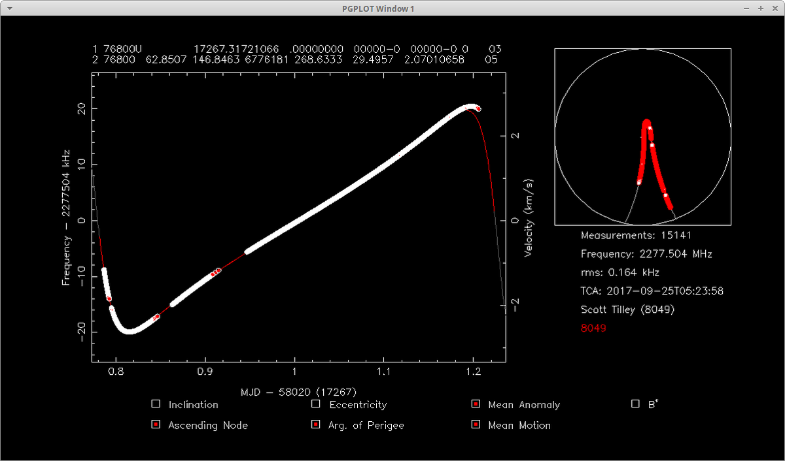Toggle the Eccentricity parameter checkbox
Screen dimensions: 785x461
point(316,404)
